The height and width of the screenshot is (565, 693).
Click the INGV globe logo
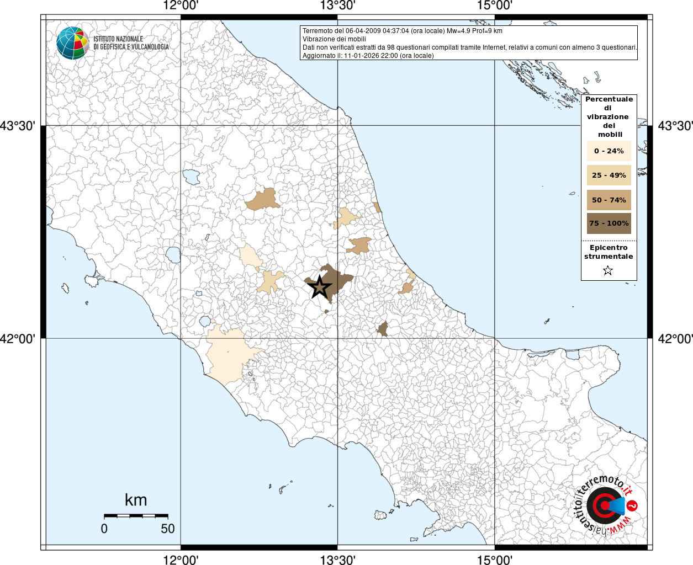coord(72,43)
